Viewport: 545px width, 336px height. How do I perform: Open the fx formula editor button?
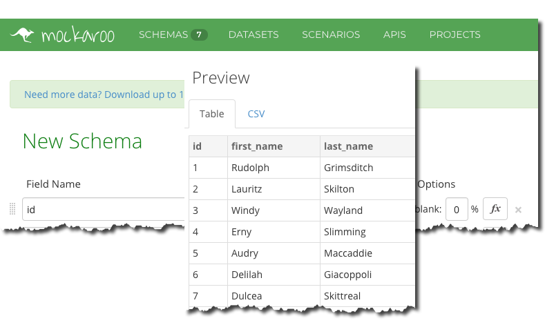495,209
